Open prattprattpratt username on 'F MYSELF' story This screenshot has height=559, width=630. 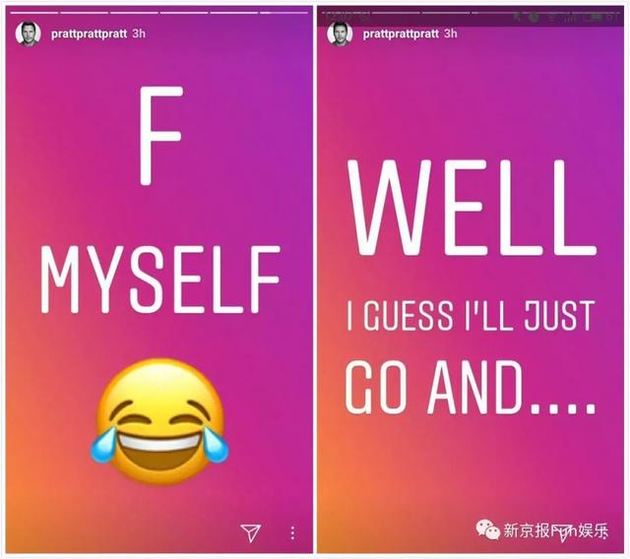(90, 33)
